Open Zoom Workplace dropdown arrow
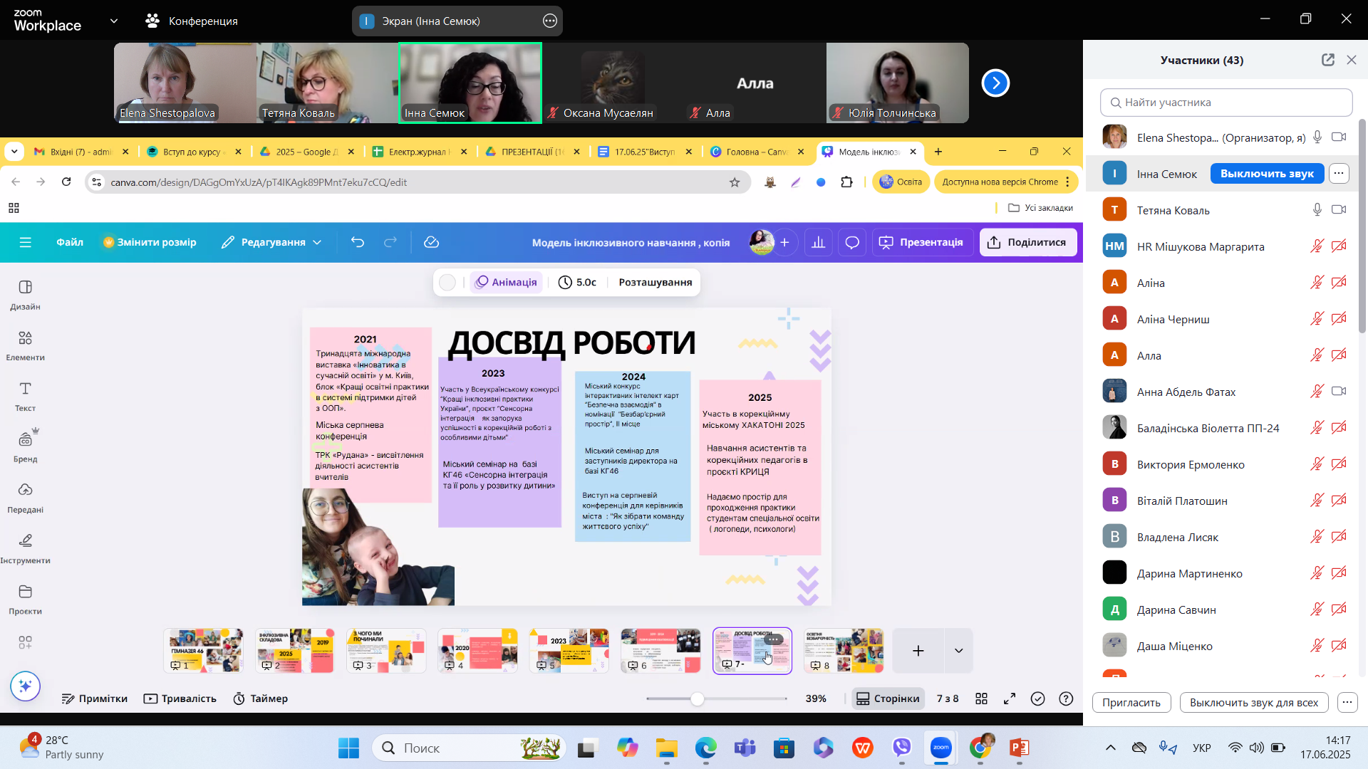The image size is (1368, 769). click(114, 21)
